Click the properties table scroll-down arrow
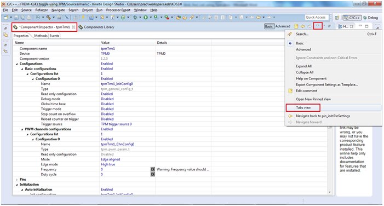The image size is (384, 206). (x=329, y=192)
